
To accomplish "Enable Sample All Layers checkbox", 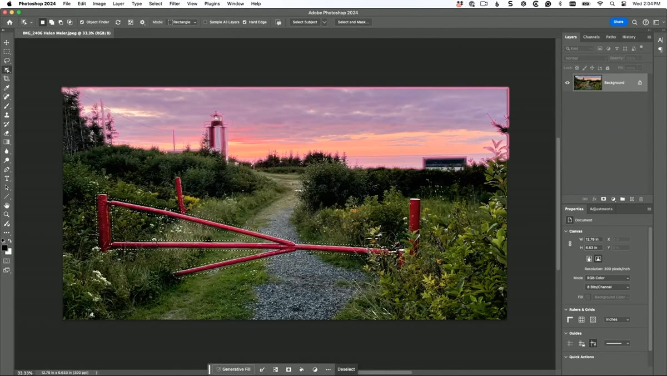I will tap(205, 22).
